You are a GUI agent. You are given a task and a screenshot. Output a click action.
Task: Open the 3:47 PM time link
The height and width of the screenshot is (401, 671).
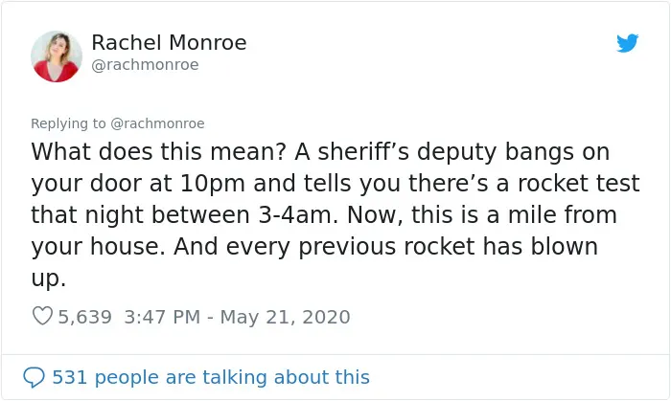click(x=162, y=317)
